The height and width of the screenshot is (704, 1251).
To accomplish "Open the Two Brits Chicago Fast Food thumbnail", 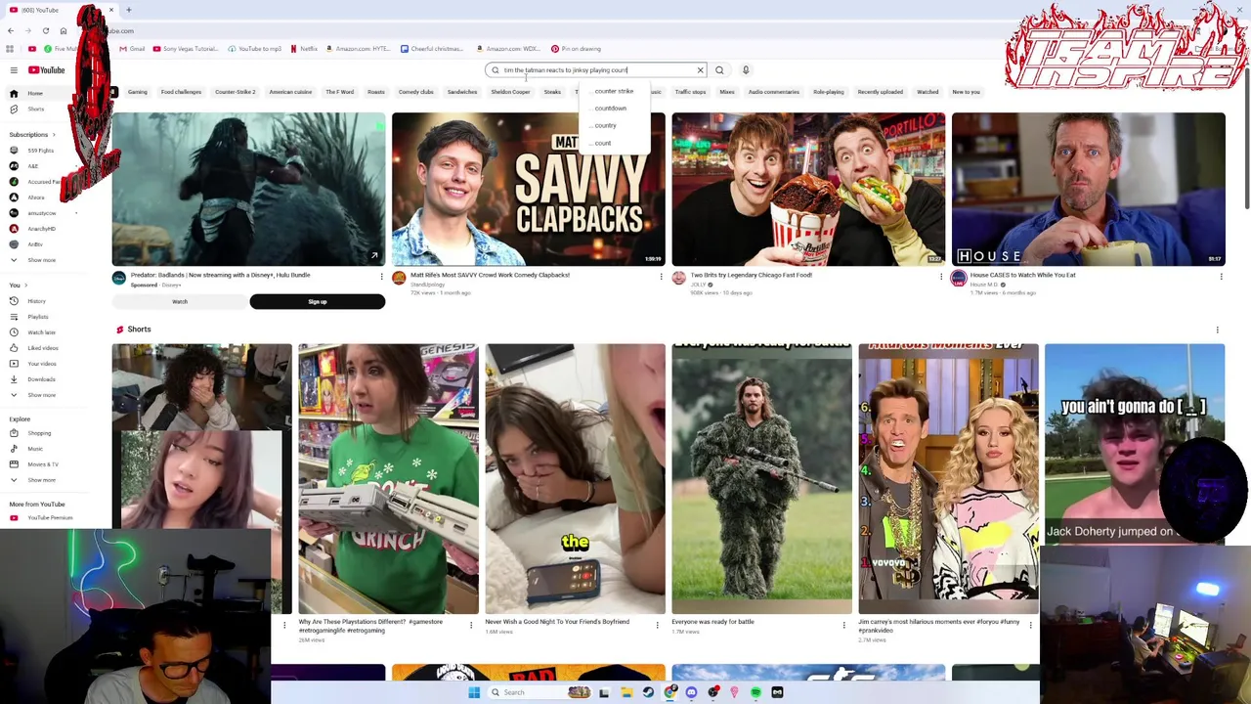I will tap(808, 189).
